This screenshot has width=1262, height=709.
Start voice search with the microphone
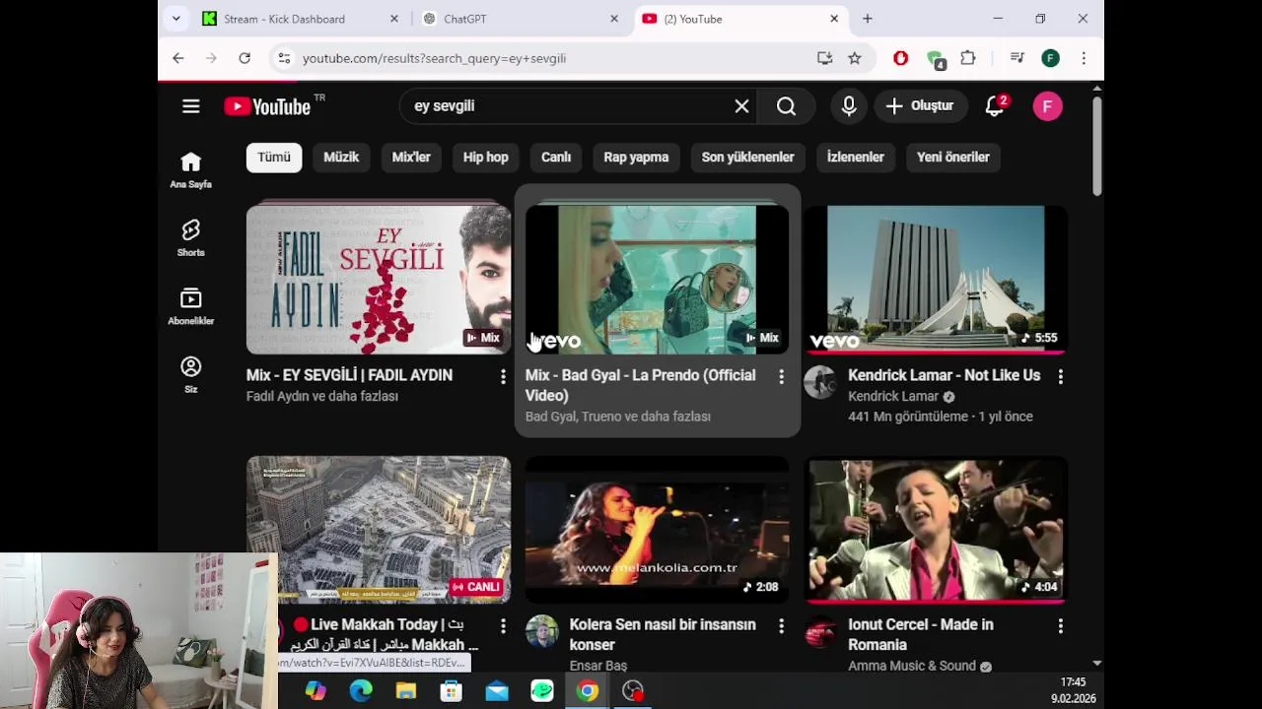point(849,106)
